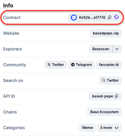125x139 pixels.
Task: Click the magnifier icon in Search on Twitter
Action: coord(104,80)
